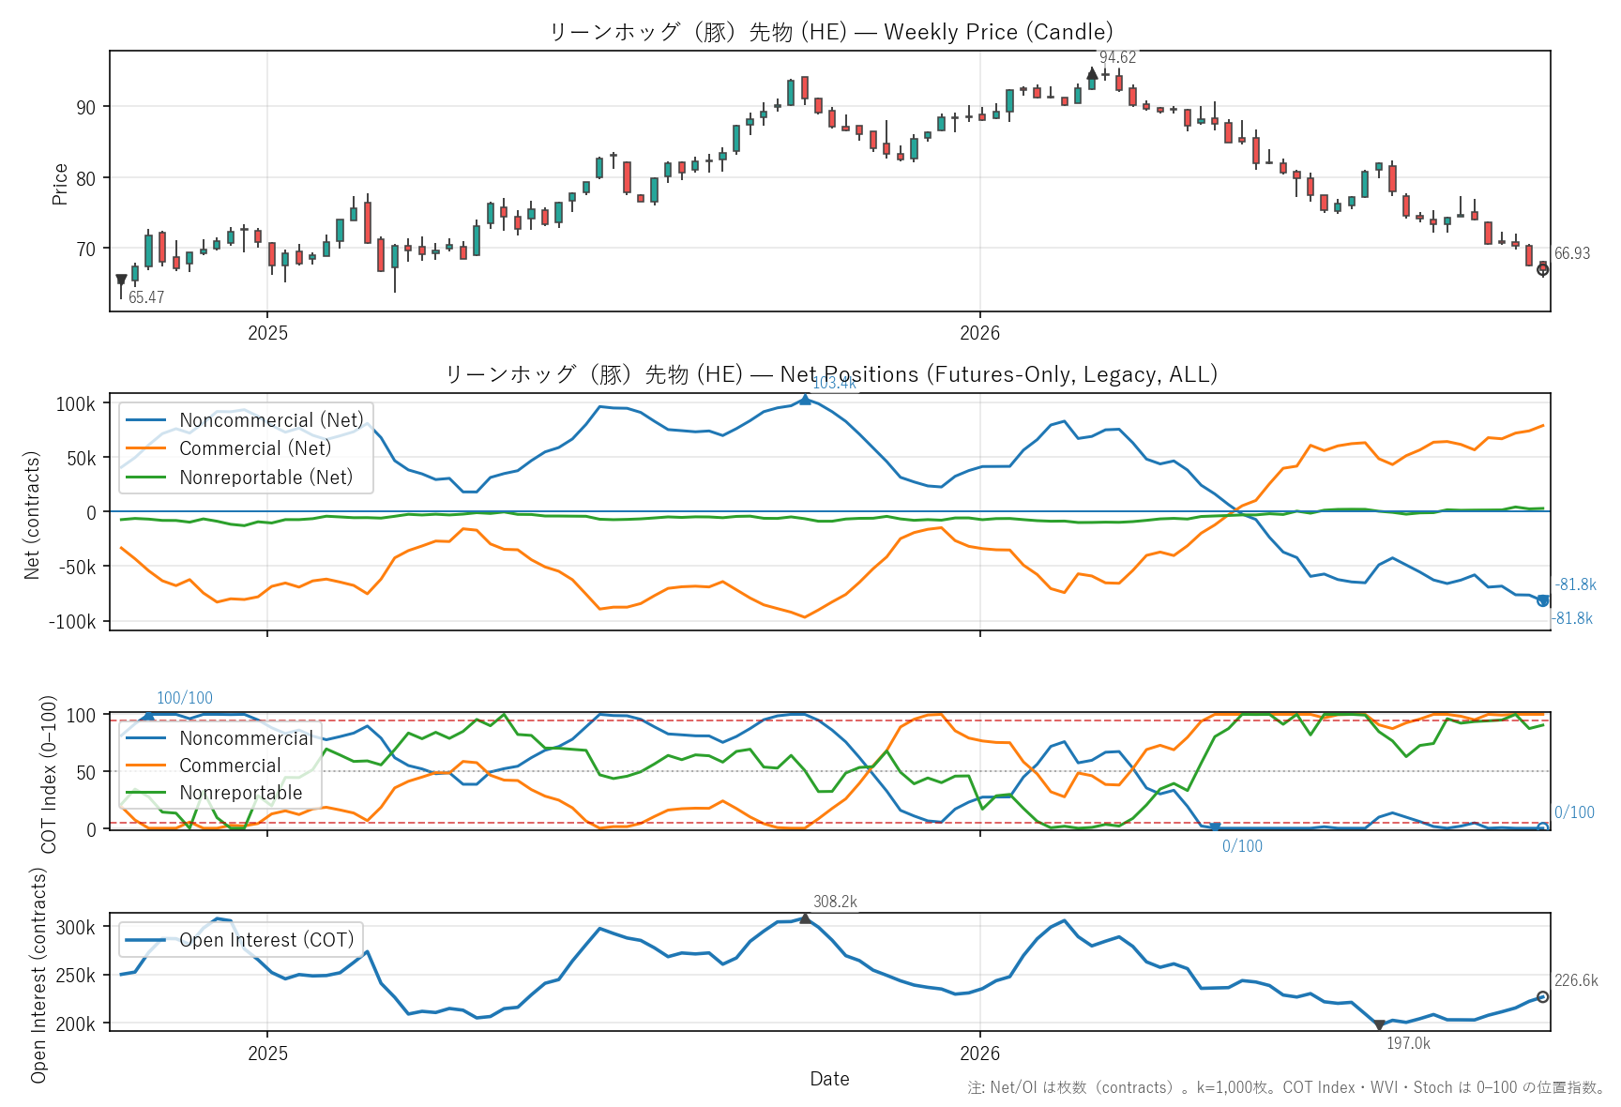Click the 0/100 label below COT index

click(1242, 846)
